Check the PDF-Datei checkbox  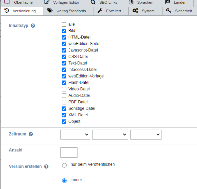click(x=64, y=102)
